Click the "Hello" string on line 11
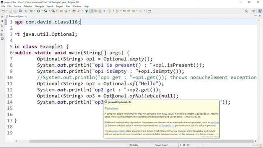263x148 pixels. 148,83
